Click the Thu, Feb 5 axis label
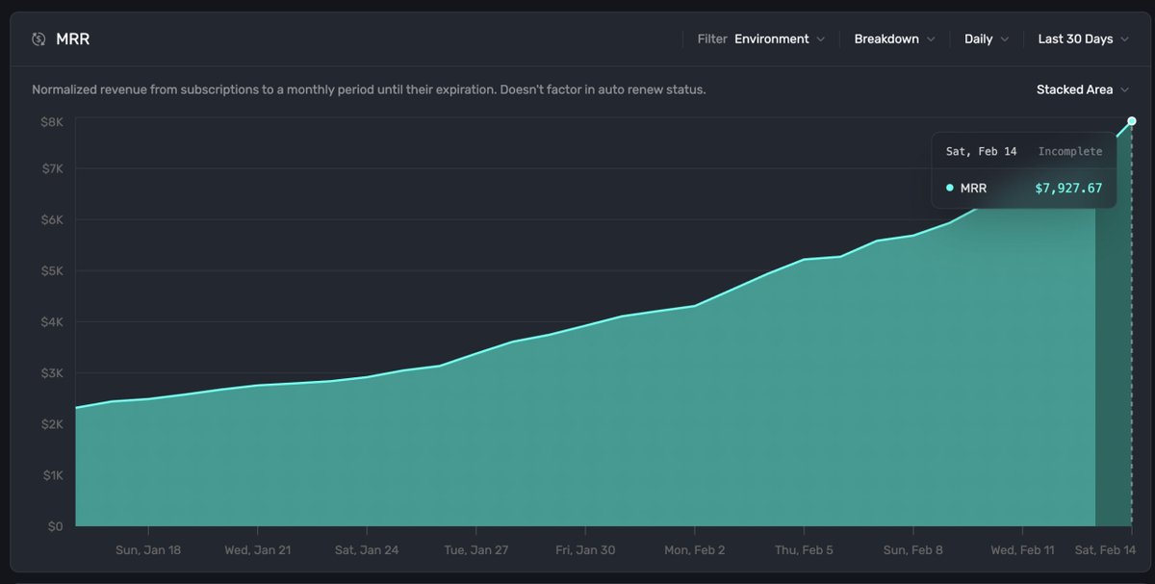 (804, 550)
